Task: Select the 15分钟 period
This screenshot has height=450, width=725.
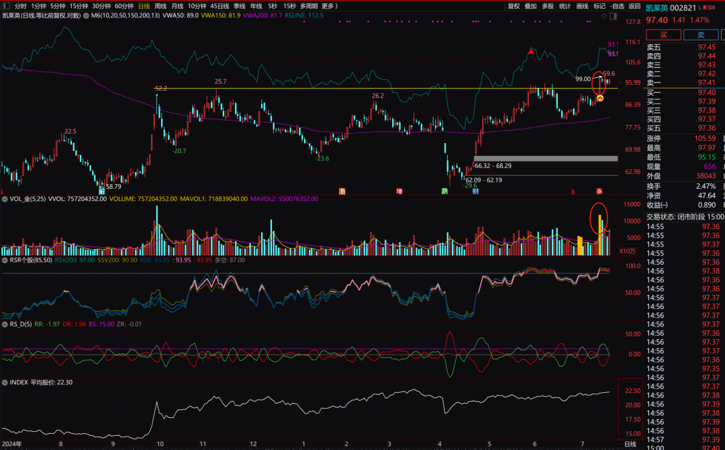Action: coord(79,6)
